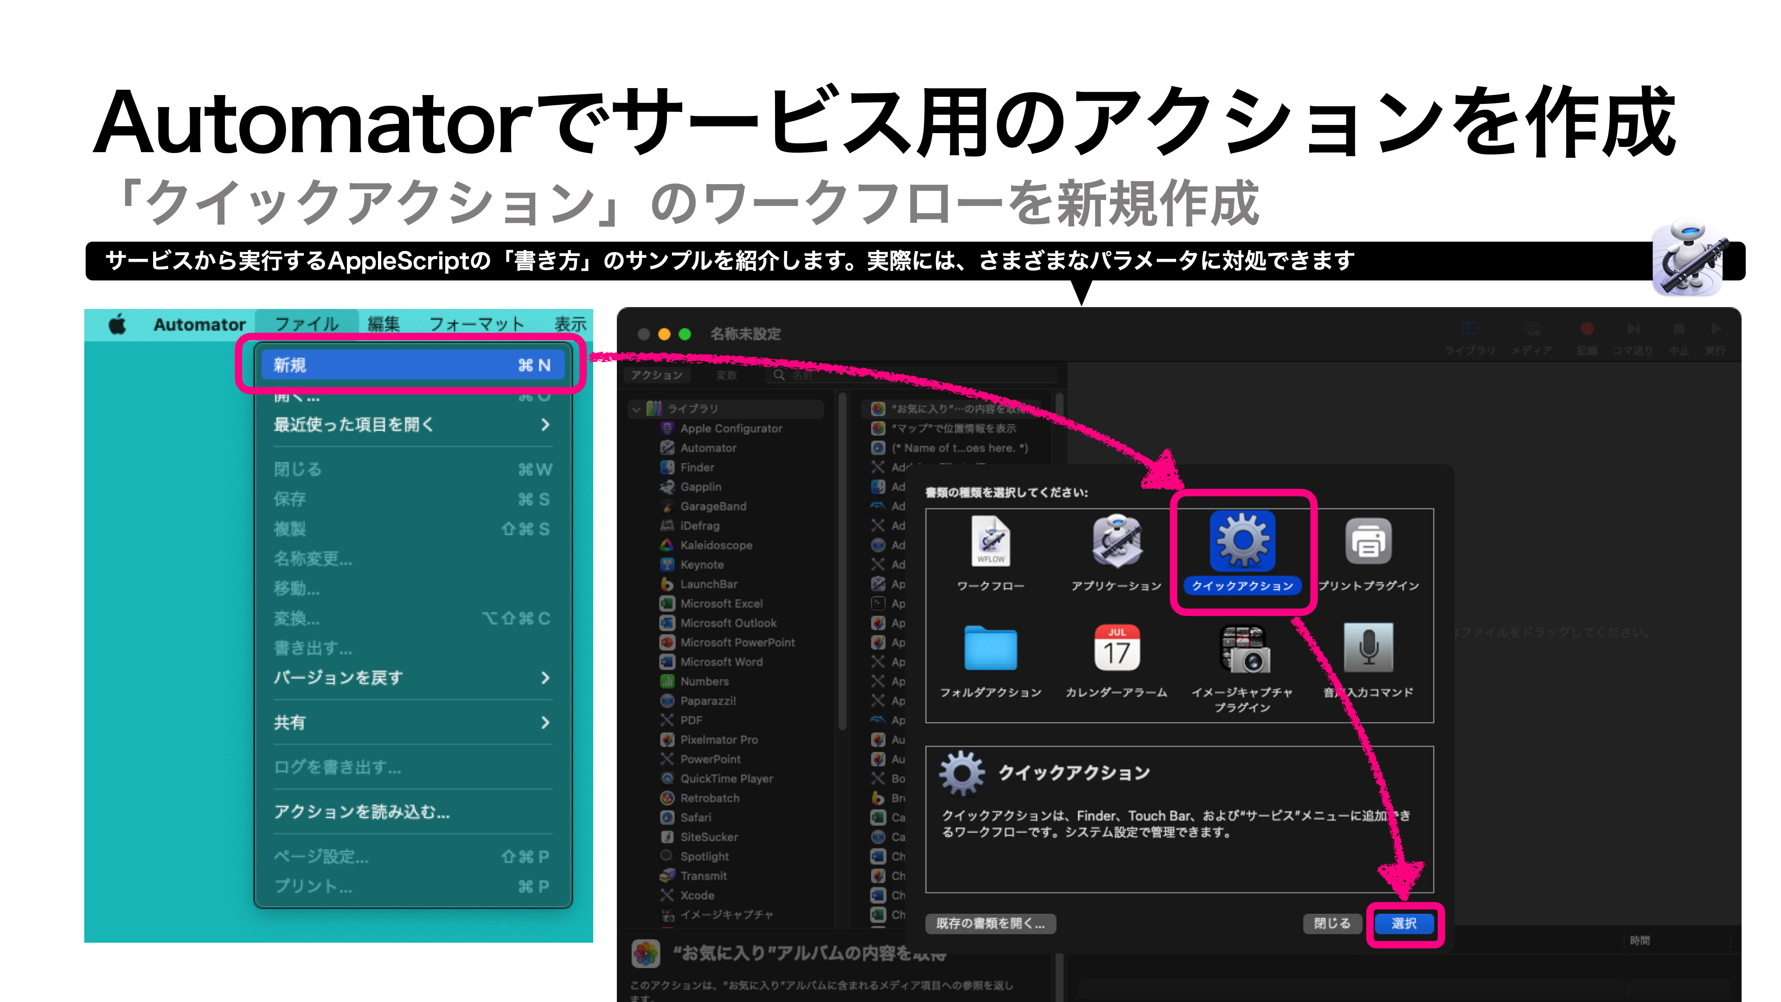Click the 既存の書類を開く button
This screenshot has width=1781, height=1002.
point(991,924)
